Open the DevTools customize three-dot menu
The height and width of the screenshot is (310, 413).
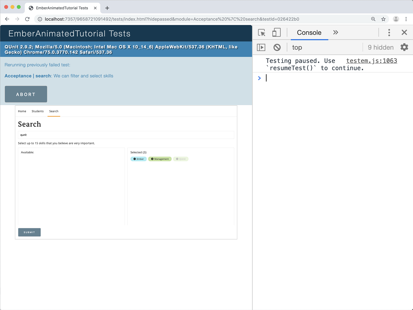pyautogui.click(x=389, y=33)
